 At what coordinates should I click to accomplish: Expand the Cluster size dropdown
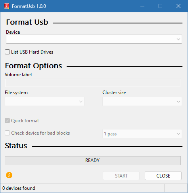[x=142, y=102]
